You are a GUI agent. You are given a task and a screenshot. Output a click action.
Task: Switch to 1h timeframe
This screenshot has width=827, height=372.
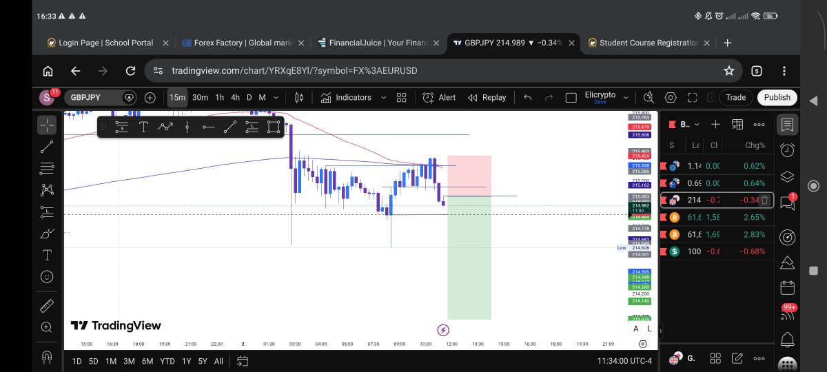point(219,98)
